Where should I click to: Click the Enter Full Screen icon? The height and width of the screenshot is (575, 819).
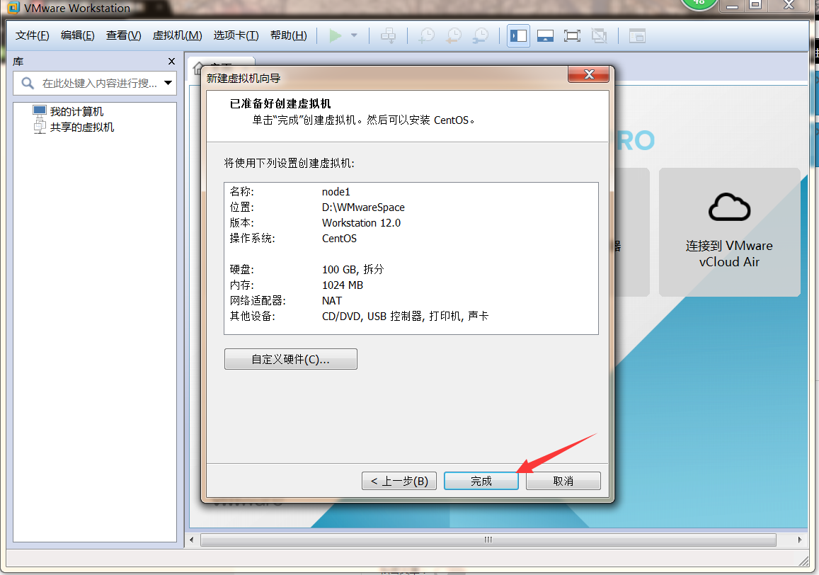pyautogui.click(x=572, y=35)
